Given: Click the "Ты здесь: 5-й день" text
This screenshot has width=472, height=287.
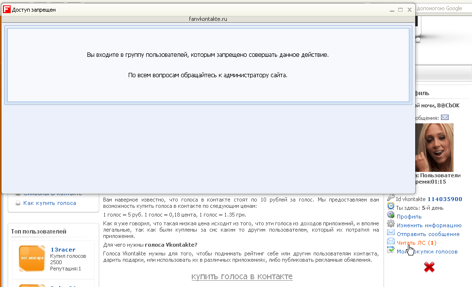Looking at the screenshot, I should point(420,208).
